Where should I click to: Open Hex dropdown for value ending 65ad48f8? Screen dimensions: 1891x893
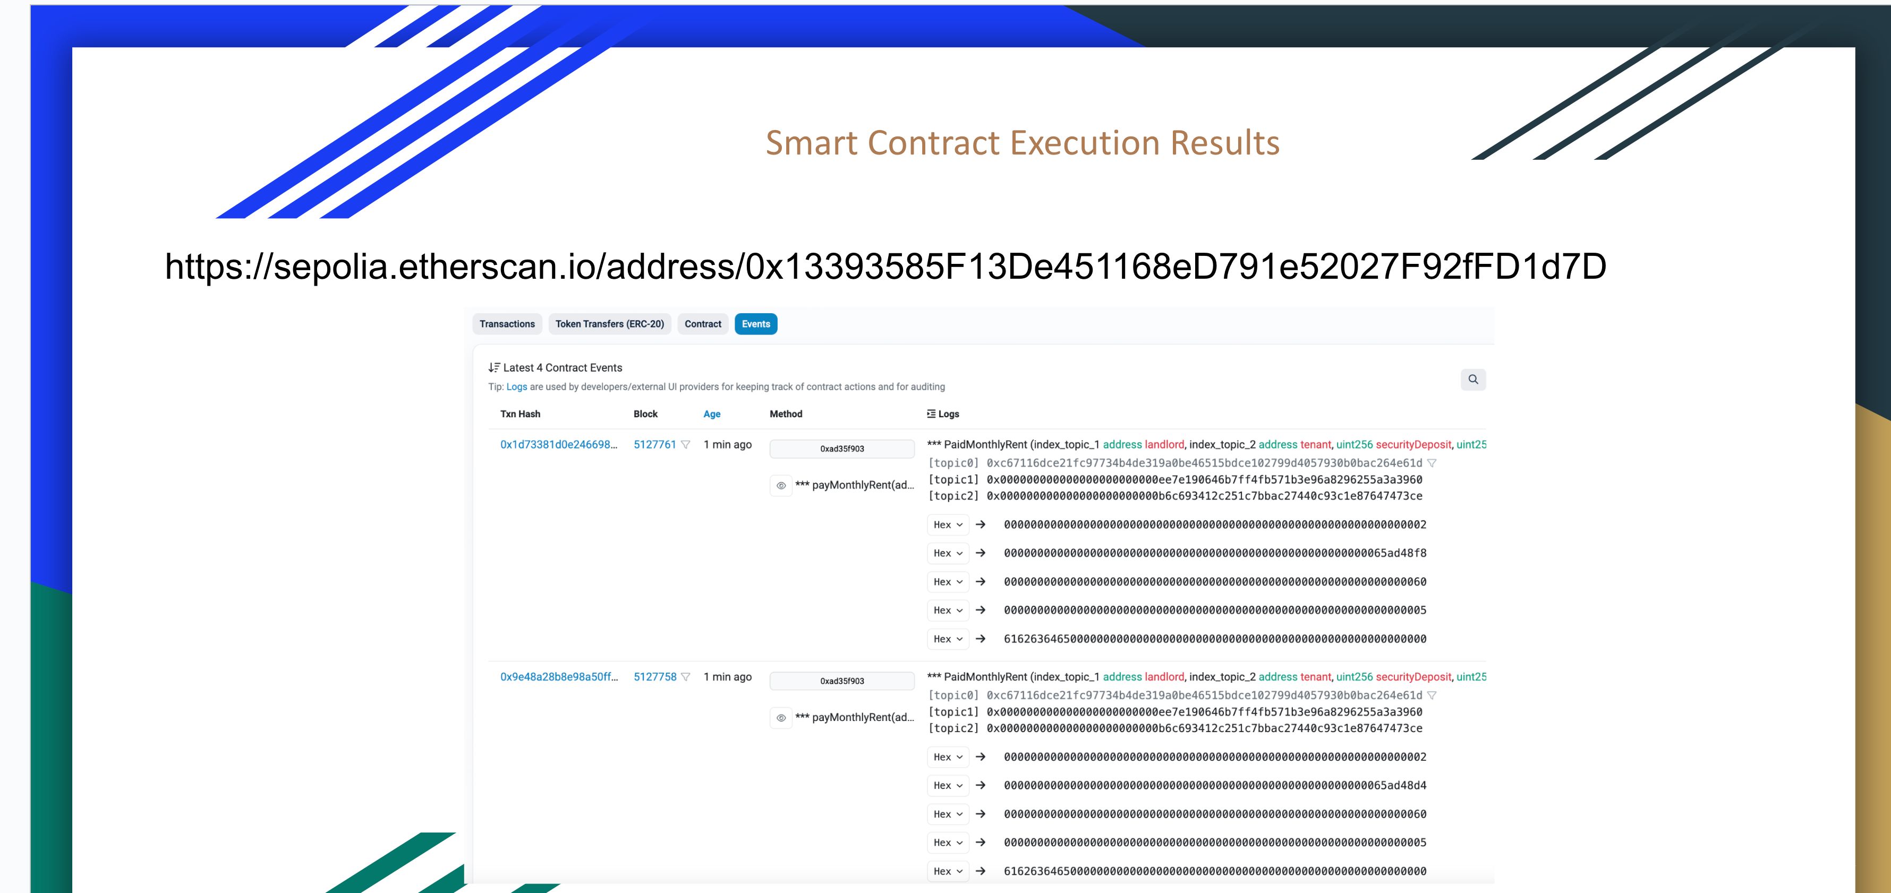948,553
